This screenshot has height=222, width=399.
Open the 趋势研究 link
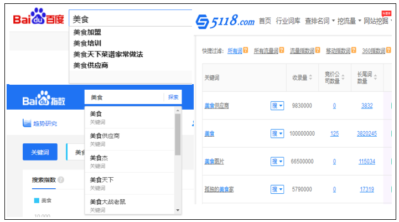(45, 123)
